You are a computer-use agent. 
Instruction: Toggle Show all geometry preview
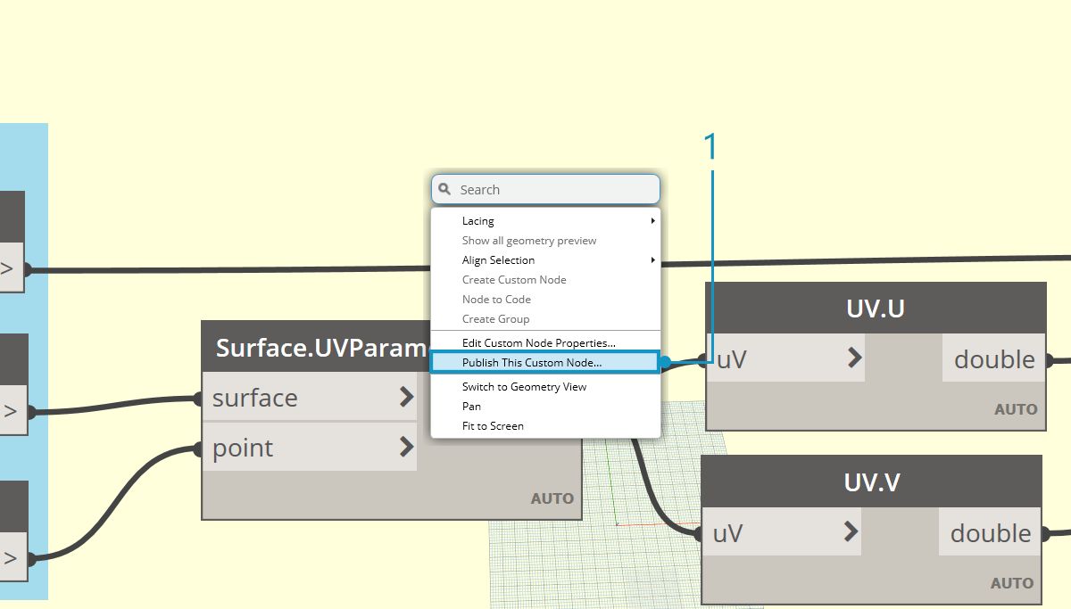click(x=528, y=240)
